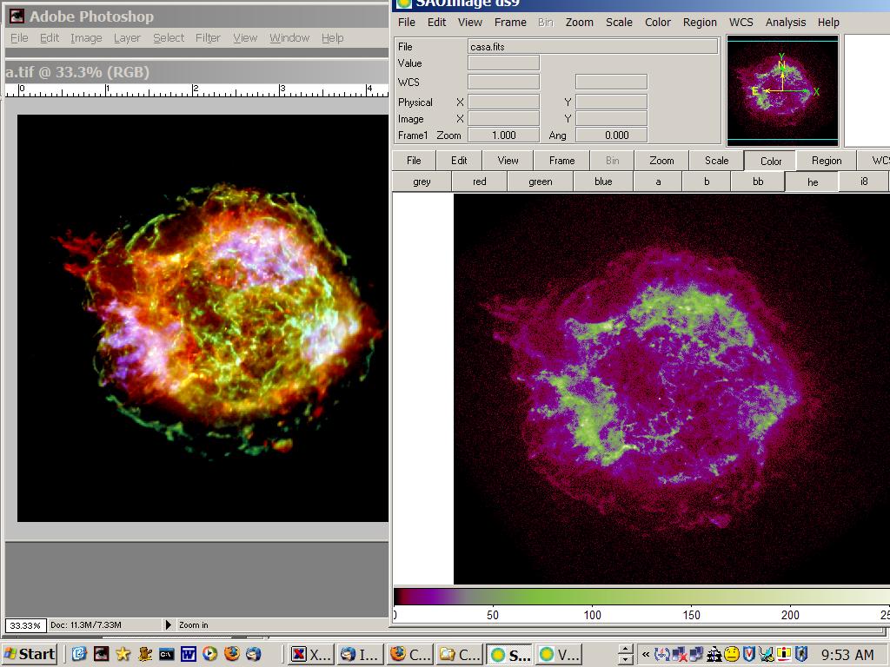
Task: Open Photoshop Image menu
Action: point(86,38)
